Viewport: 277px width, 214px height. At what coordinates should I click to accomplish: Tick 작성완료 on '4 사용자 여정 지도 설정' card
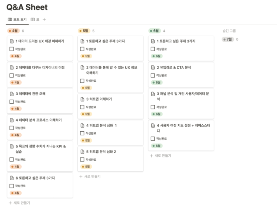[x=153, y=139]
